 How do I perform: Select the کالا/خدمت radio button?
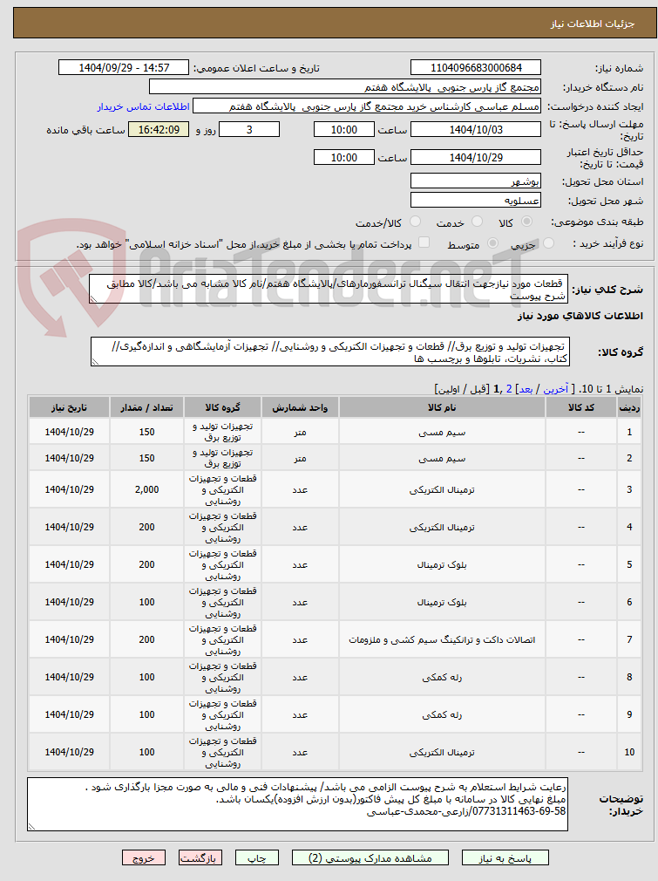416,222
